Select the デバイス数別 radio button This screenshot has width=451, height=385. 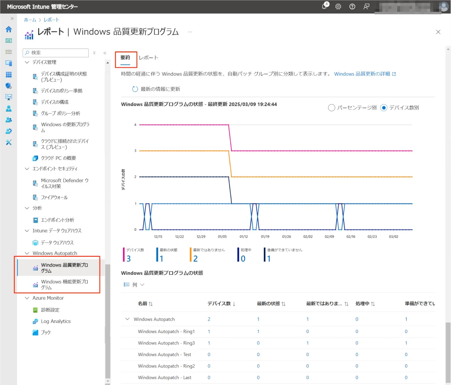point(384,108)
